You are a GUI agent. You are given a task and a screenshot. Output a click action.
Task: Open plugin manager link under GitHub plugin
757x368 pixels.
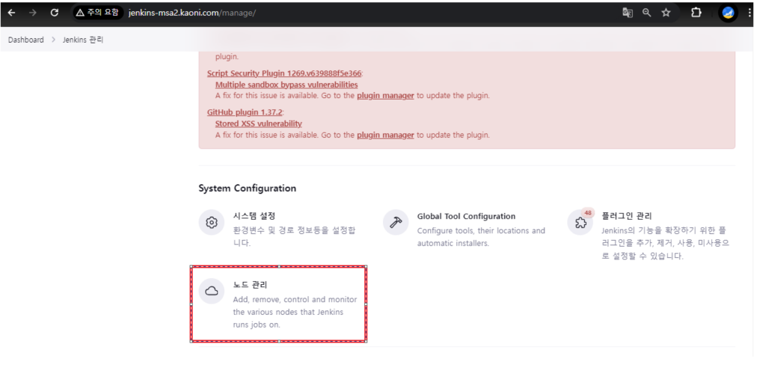click(385, 135)
